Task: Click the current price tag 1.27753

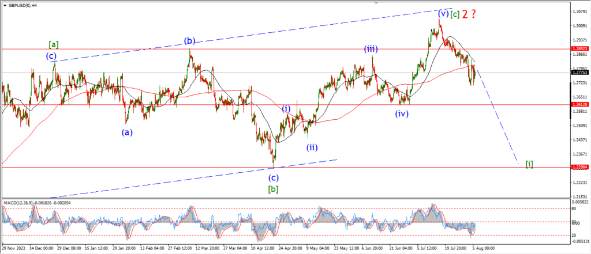Action: (579, 72)
